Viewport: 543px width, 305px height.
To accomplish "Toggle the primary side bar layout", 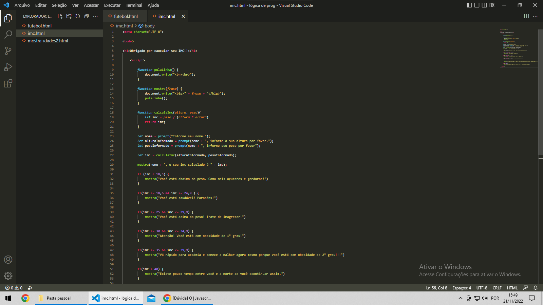I will [x=469, y=5].
